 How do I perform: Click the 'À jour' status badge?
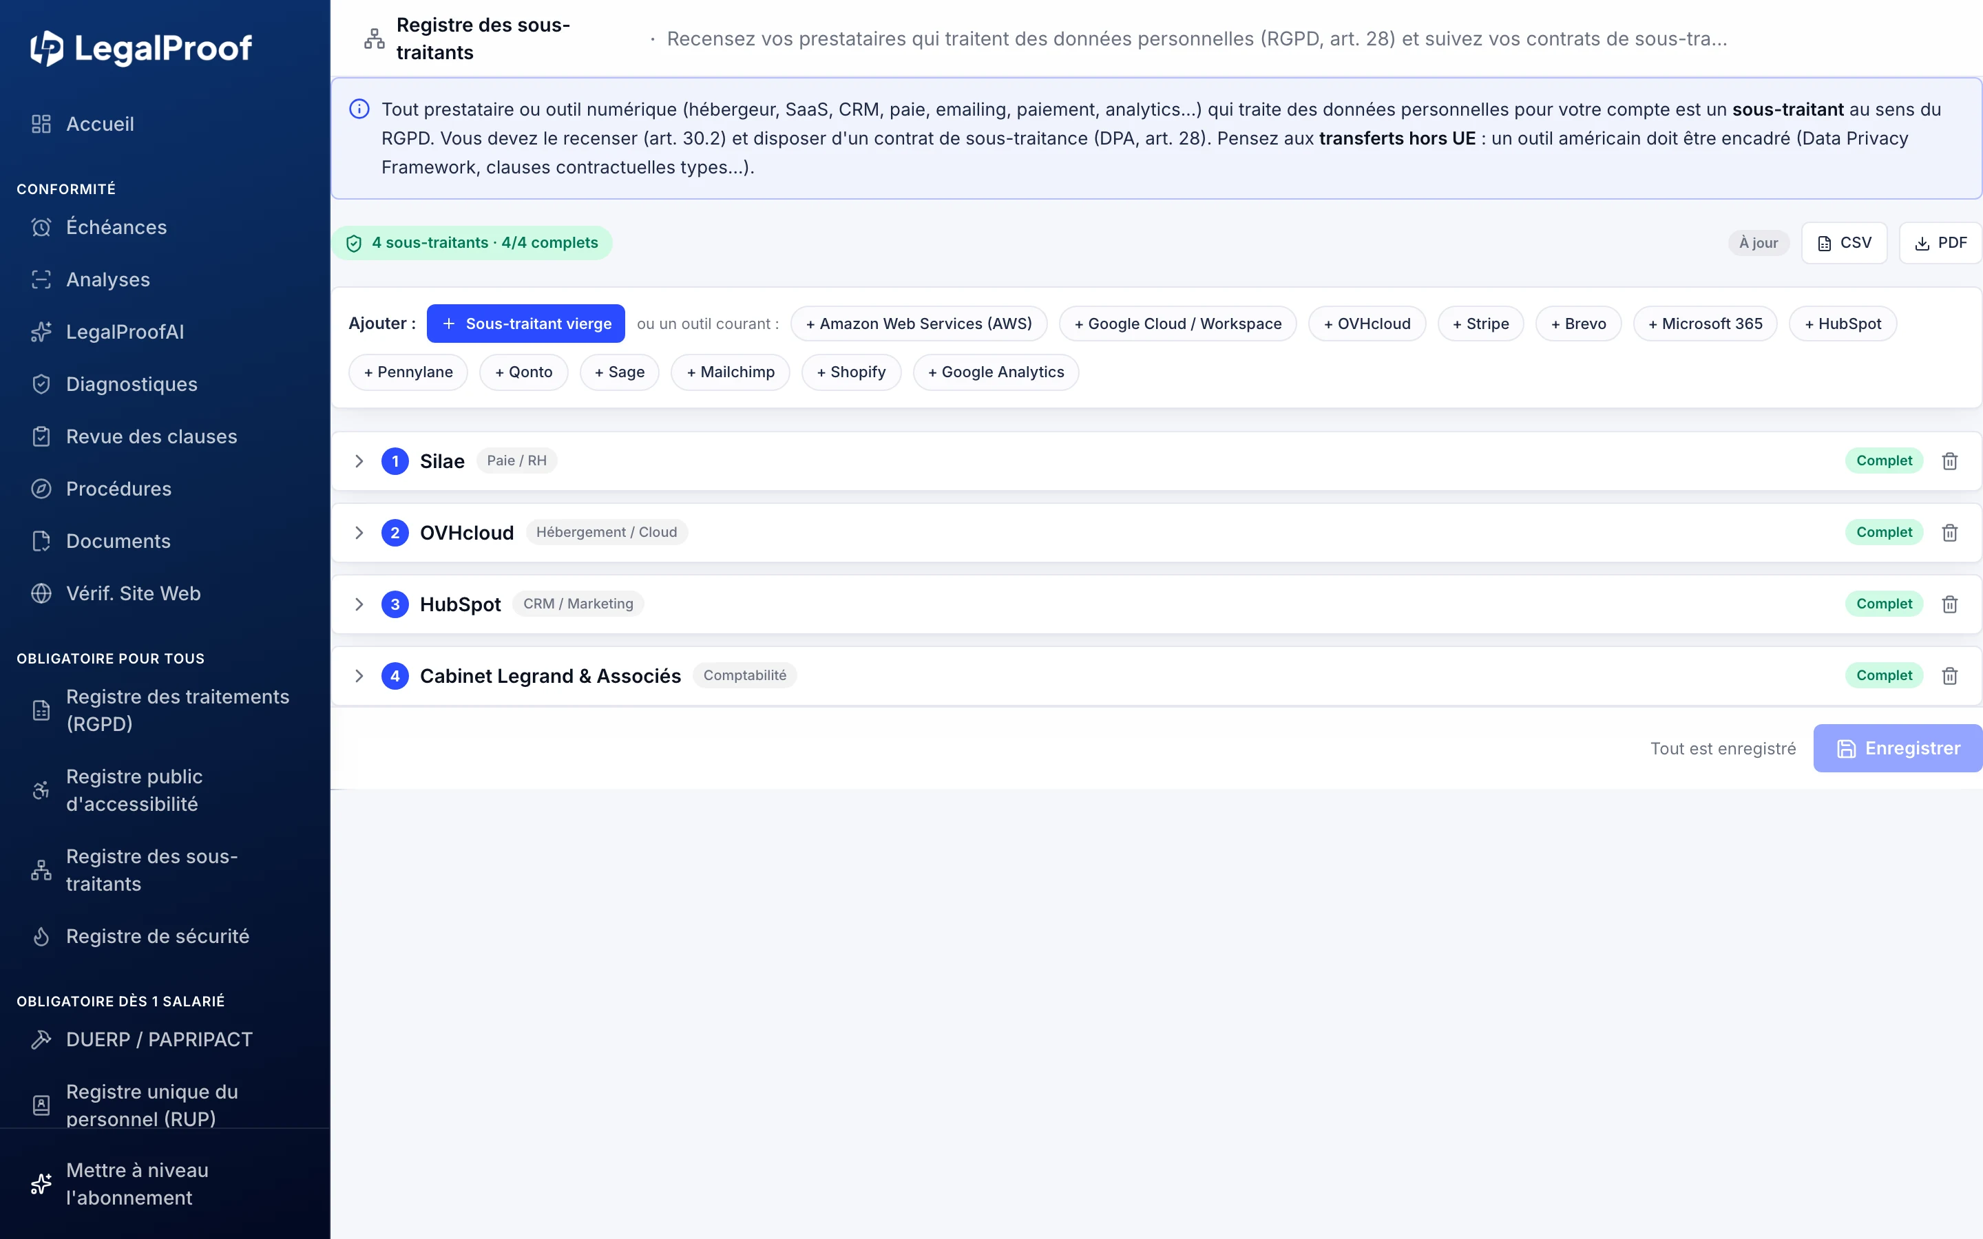coord(1759,244)
